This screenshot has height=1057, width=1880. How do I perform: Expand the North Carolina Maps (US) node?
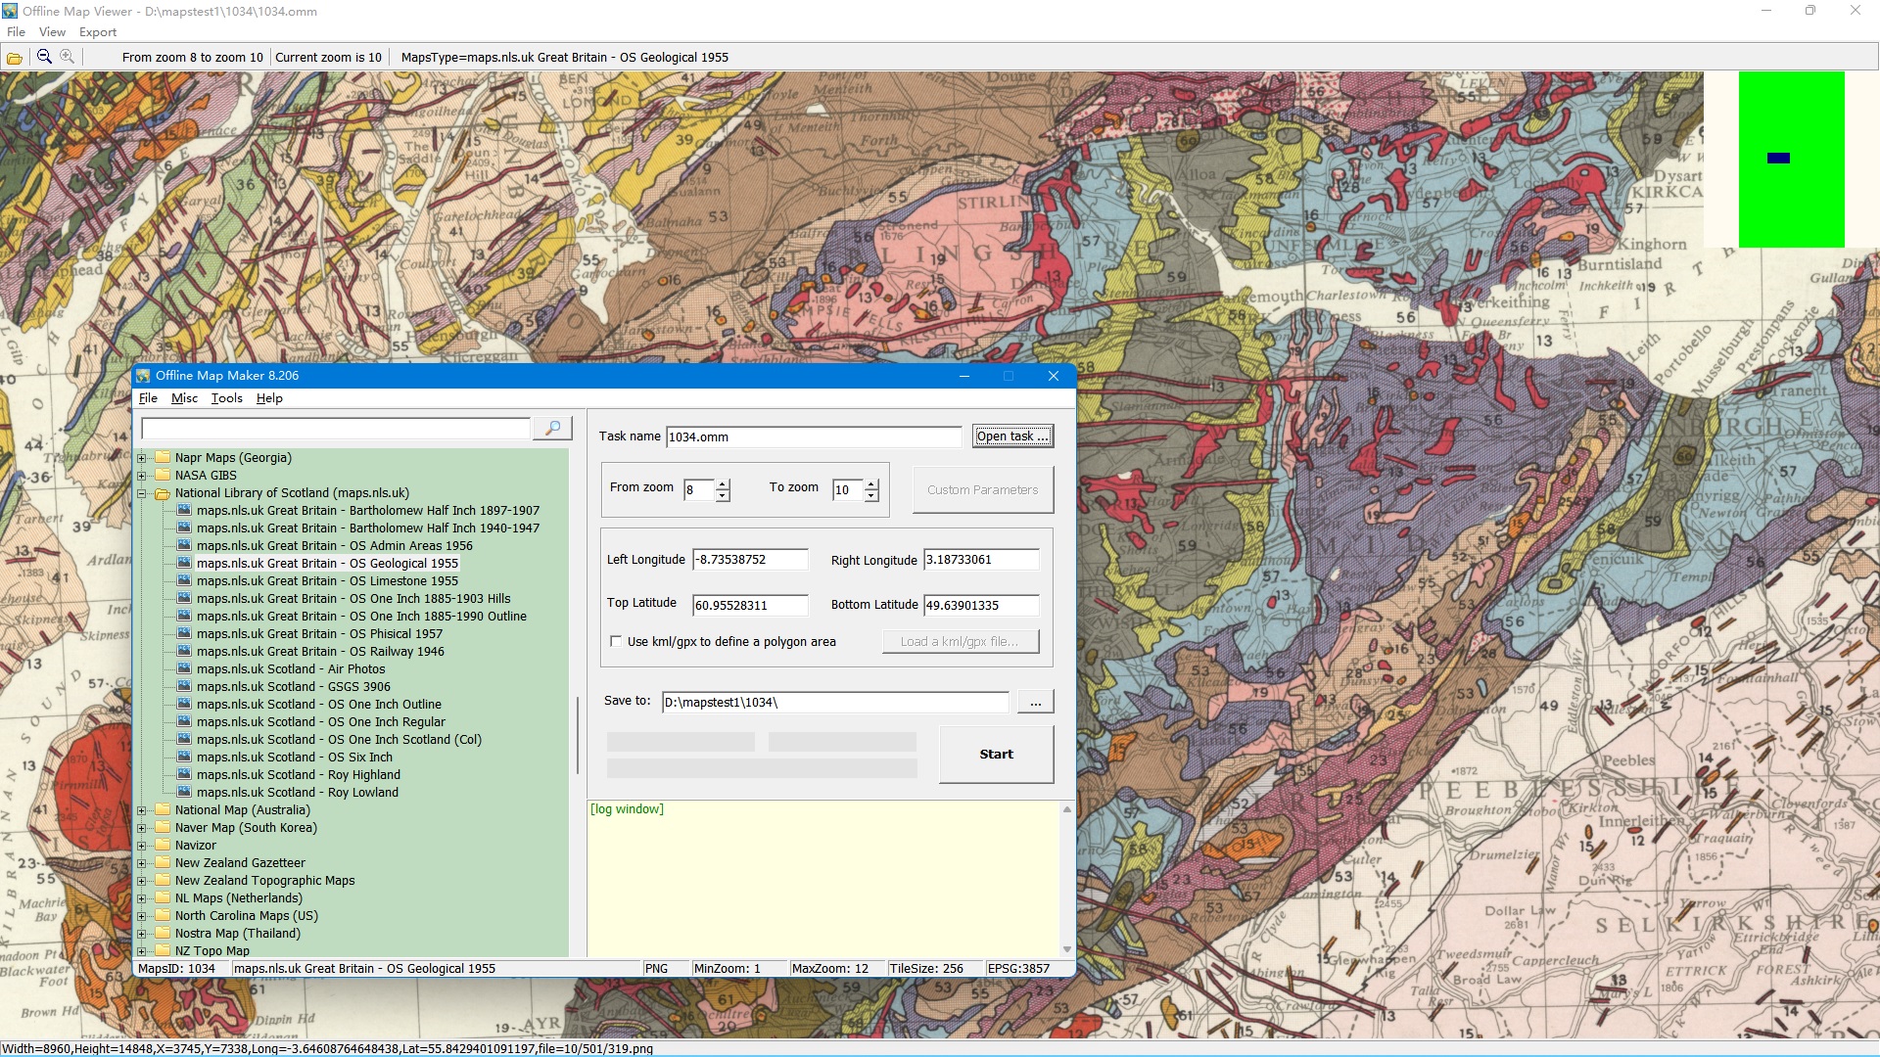pos(142,916)
